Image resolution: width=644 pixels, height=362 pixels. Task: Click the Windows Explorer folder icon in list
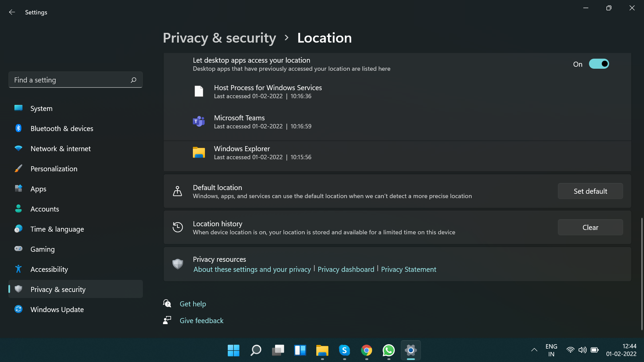pos(199,153)
